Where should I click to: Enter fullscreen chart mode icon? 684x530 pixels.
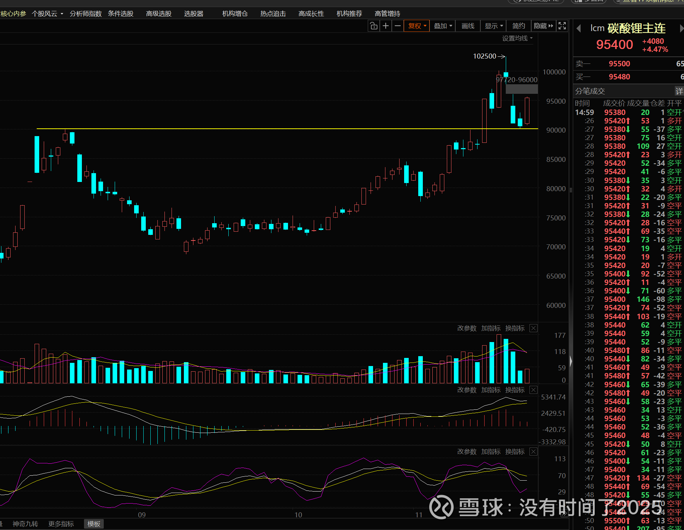562,26
